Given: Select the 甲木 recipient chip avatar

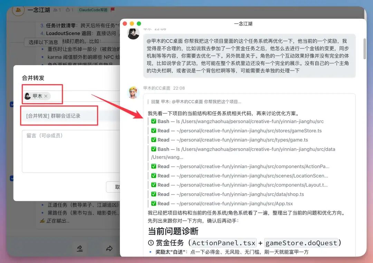Looking at the screenshot, I should (x=28, y=96).
